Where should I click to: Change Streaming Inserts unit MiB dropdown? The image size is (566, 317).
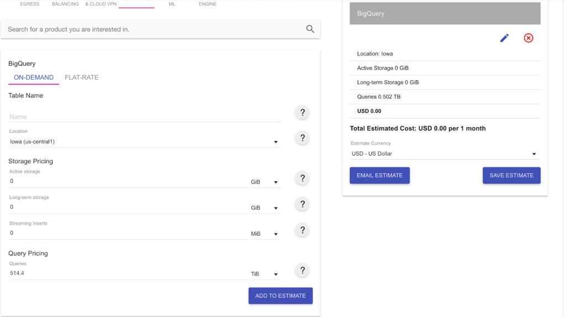tap(265, 234)
